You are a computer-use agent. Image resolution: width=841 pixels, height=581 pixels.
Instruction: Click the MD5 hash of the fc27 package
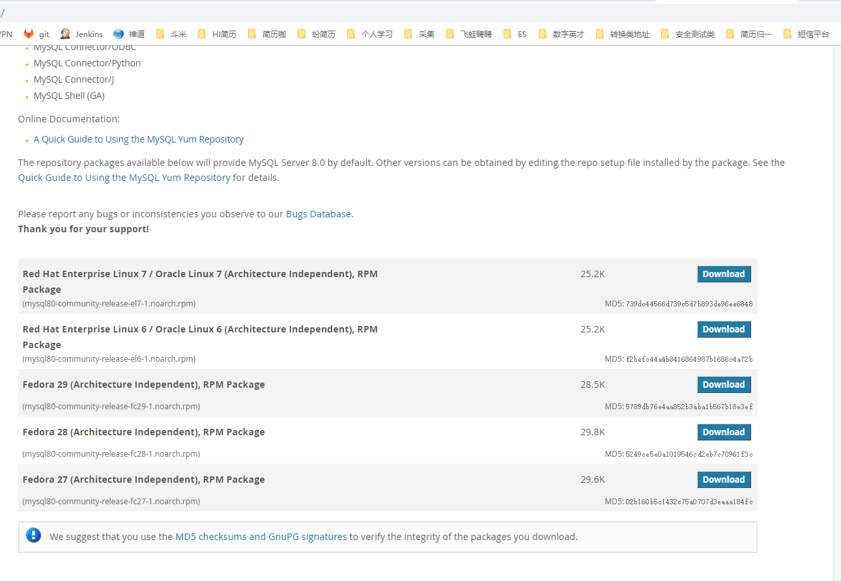(x=689, y=502)
